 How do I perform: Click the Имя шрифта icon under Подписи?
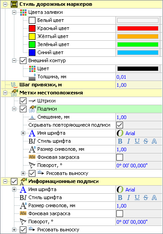[32, 133]
